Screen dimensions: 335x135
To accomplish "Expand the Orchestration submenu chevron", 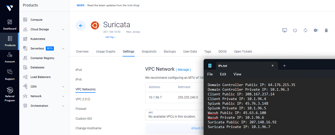I will (63, 106).
